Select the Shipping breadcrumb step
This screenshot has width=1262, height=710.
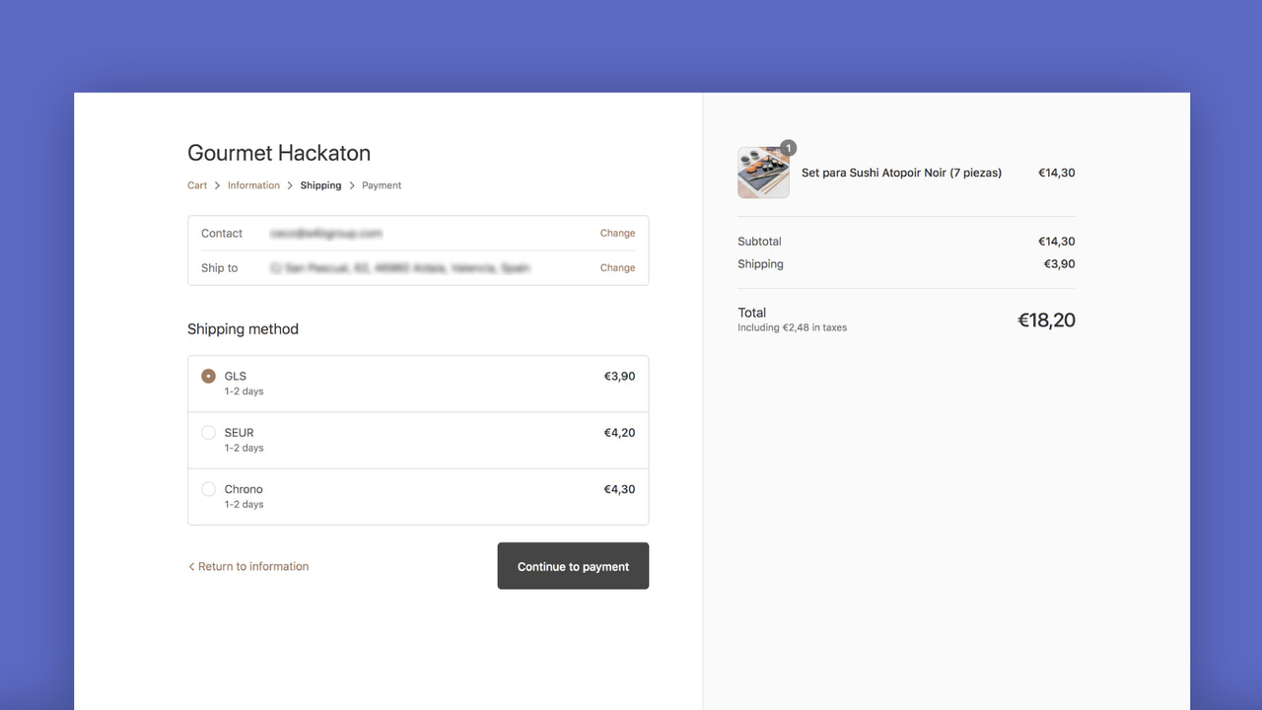click(x=320, y=184)
